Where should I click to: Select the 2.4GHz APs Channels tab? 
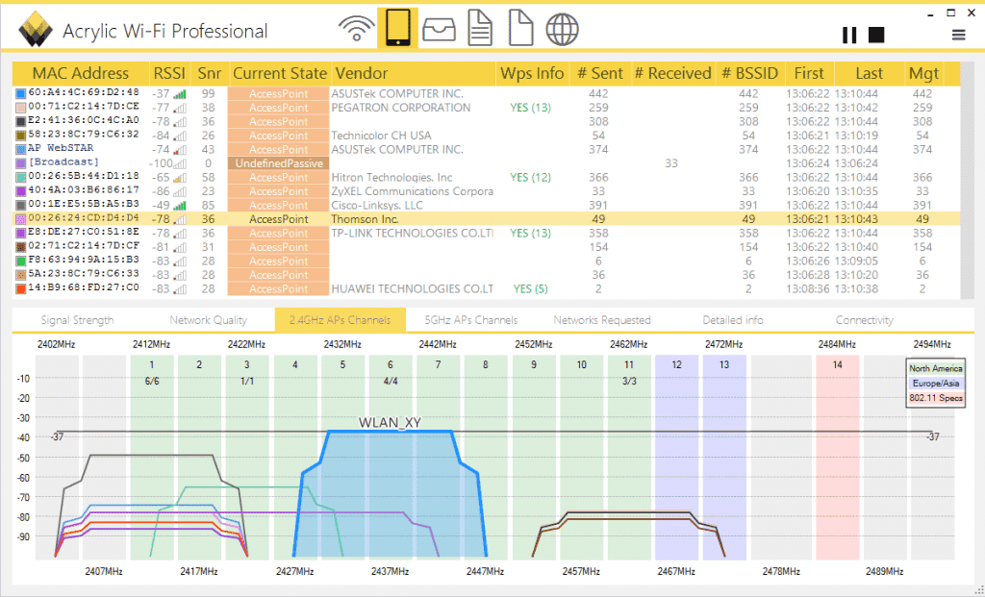[340, 319]
